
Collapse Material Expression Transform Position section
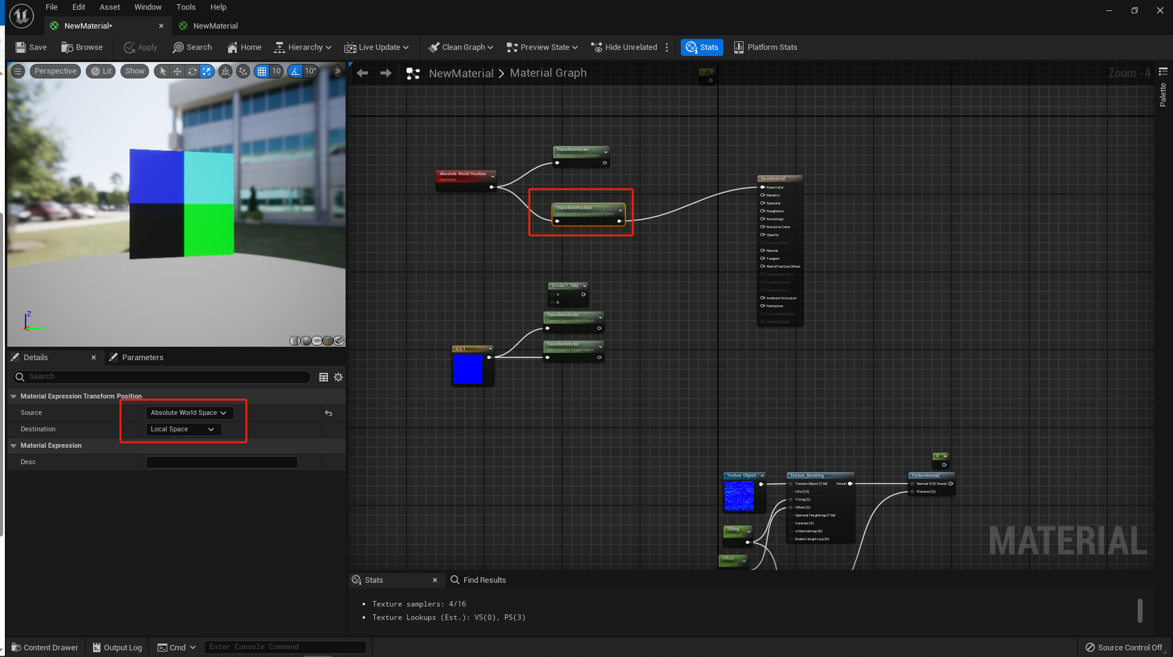click(13, 396)
